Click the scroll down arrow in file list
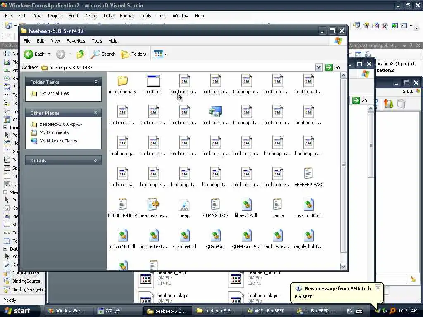Viewport: 423px width, 317px height. [343, 266]
